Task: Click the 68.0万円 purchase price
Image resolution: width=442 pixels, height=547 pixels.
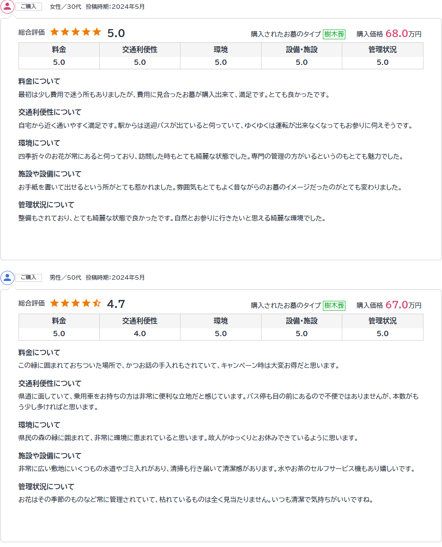Action: [x=403, y=34]
